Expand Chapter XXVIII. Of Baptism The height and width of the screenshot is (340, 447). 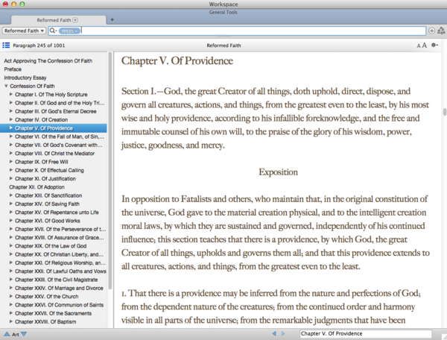[x=11, y=321]
